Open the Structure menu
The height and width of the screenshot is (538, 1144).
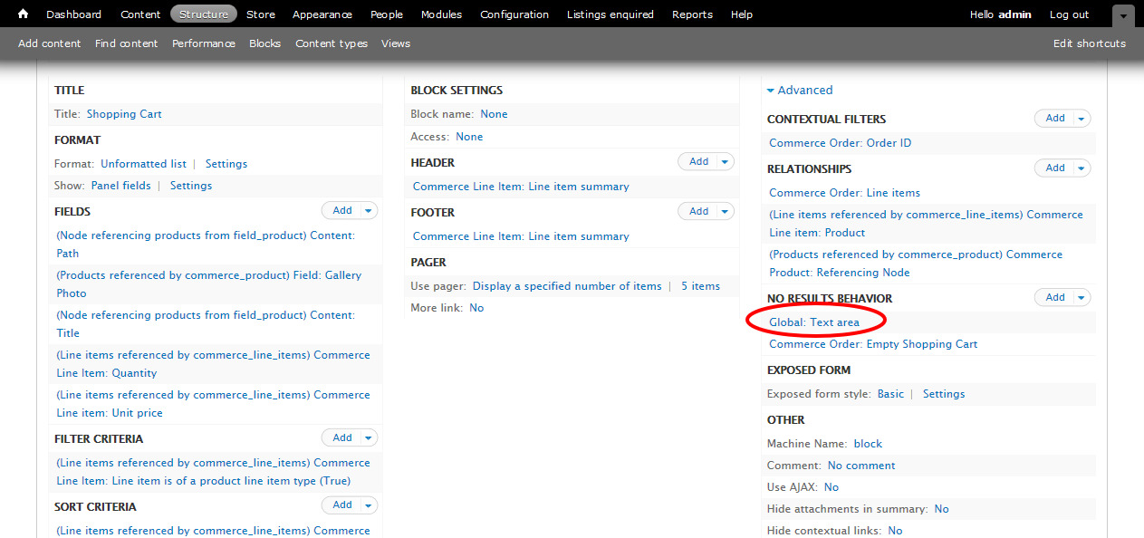(x=204, y=14)
